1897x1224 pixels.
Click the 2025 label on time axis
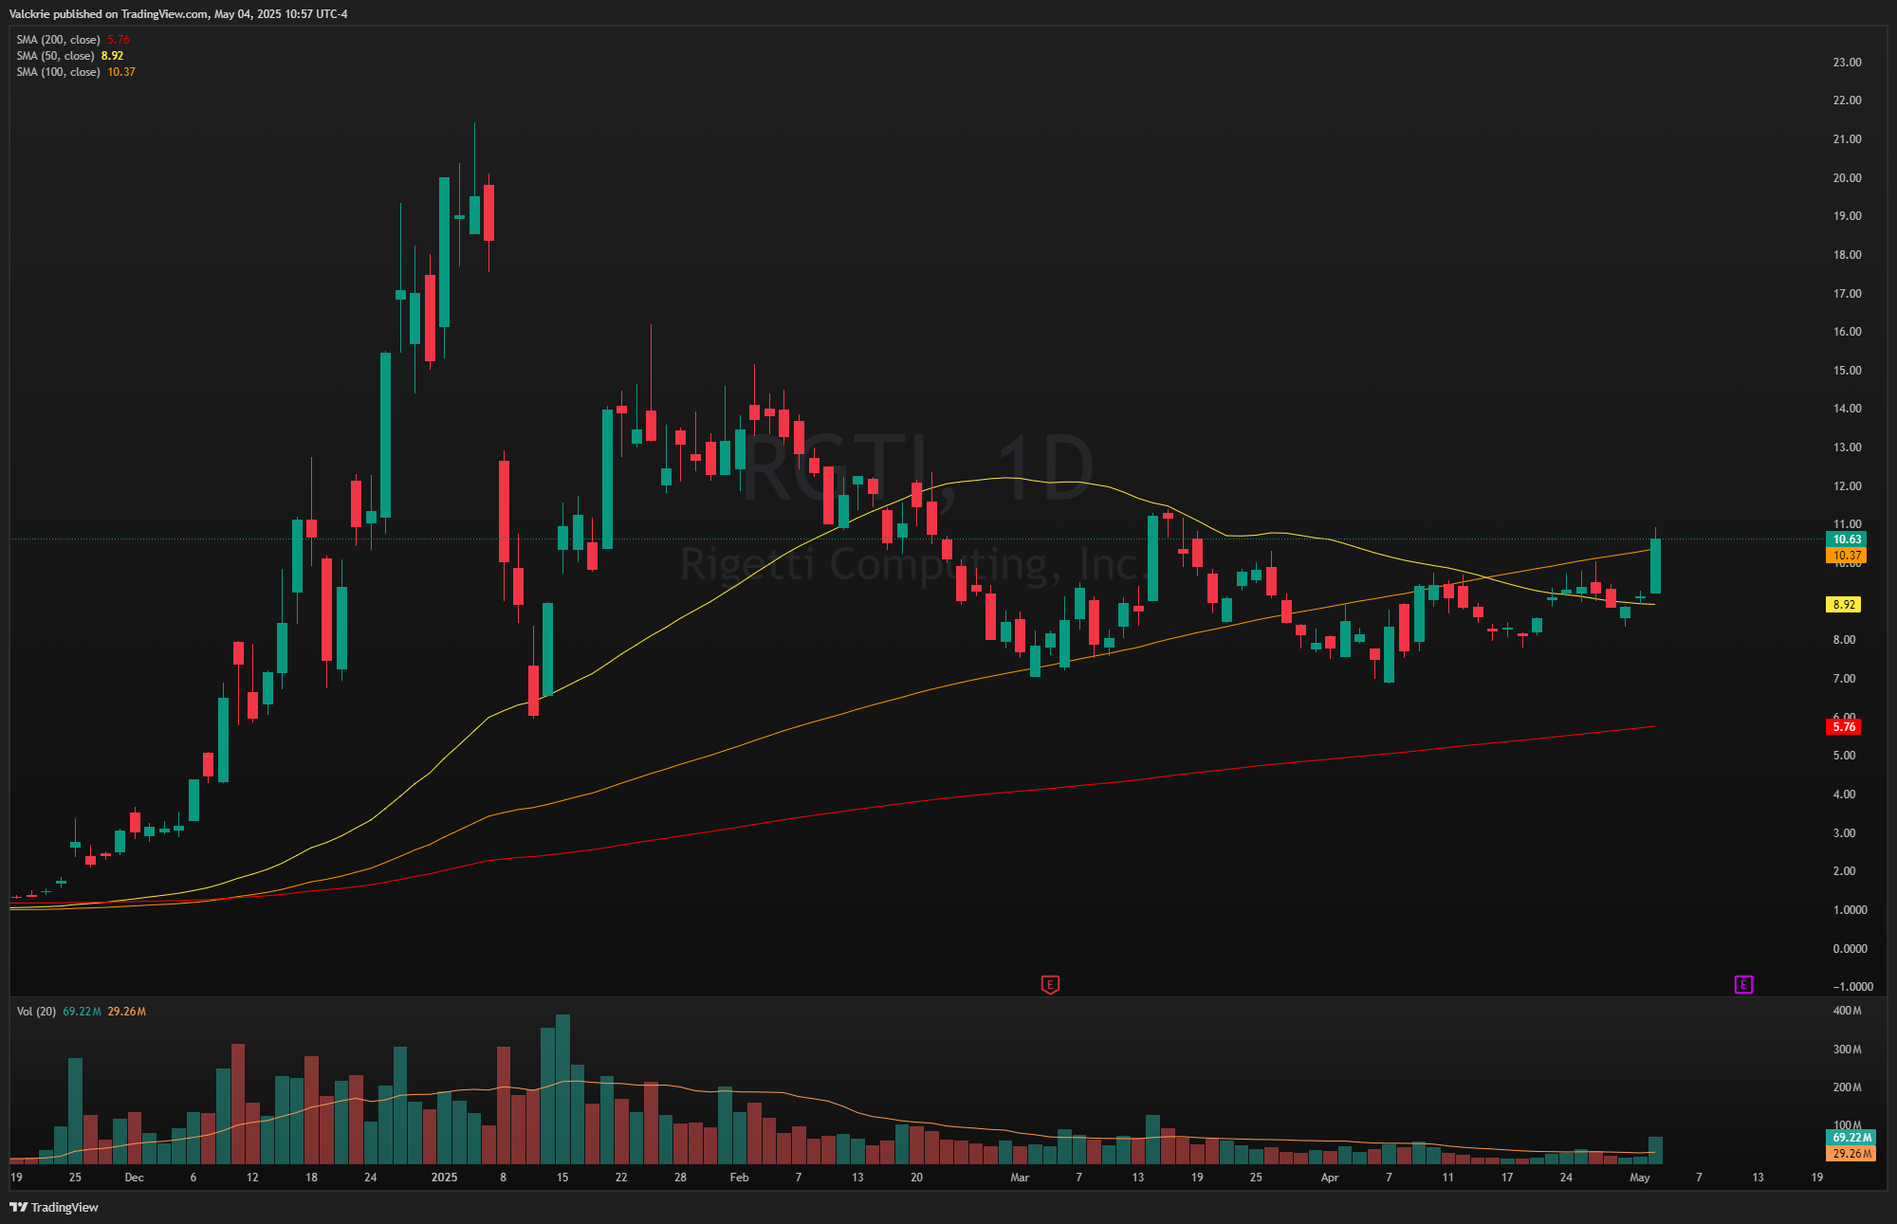[444, 1178]
